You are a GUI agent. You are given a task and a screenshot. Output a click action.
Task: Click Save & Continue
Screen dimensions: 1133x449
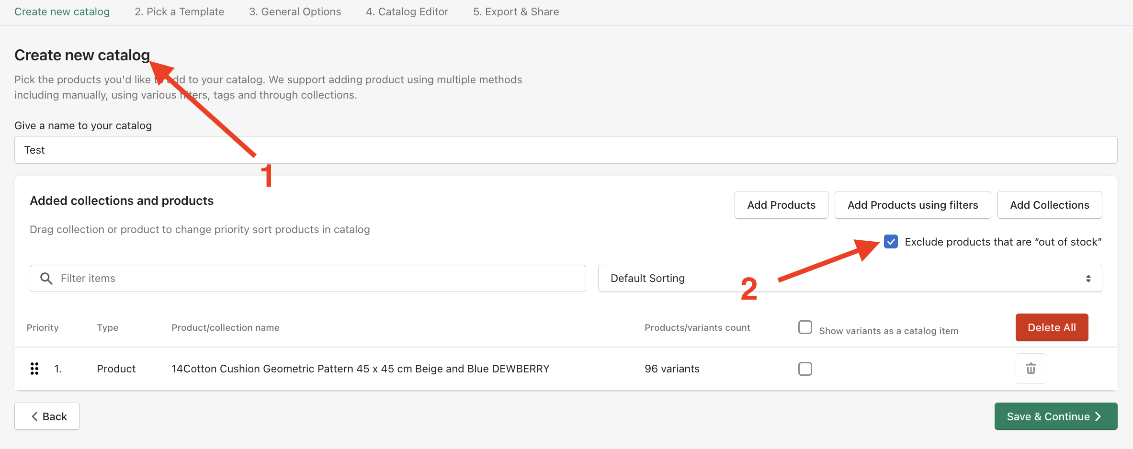(x=1055, y=416)
